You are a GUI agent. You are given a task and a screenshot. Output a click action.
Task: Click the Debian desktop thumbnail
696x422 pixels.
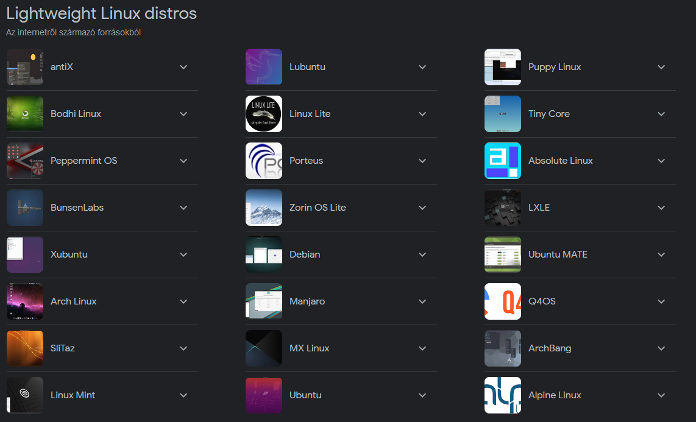[x=264, y=255]
